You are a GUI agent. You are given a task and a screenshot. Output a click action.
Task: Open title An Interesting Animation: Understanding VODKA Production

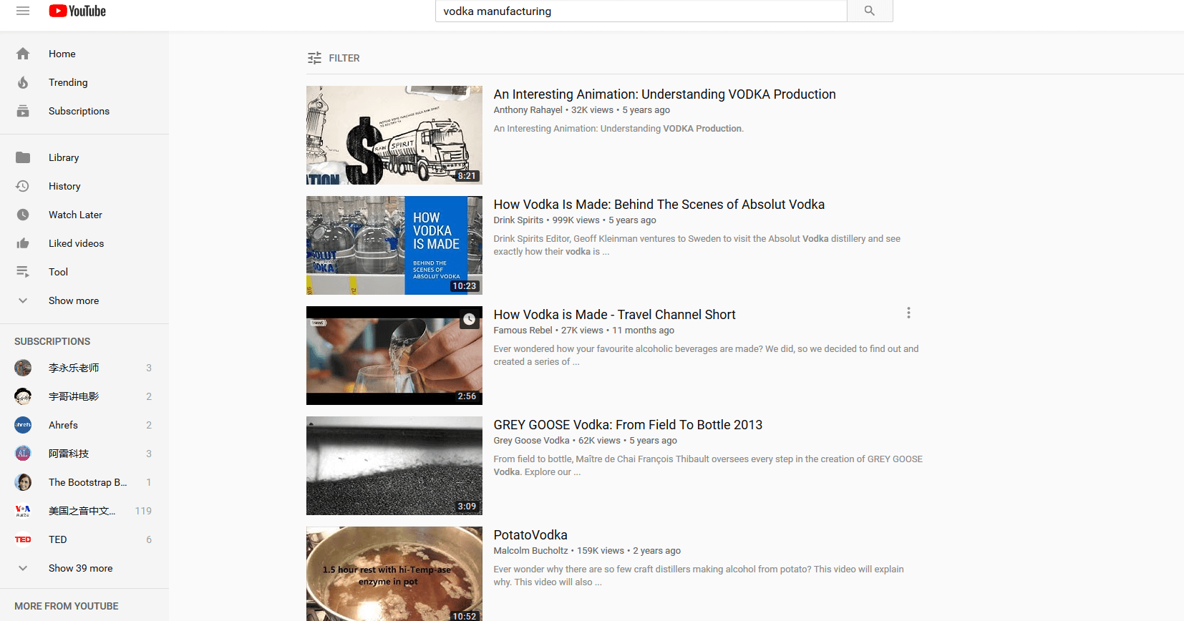click(664, 94)
